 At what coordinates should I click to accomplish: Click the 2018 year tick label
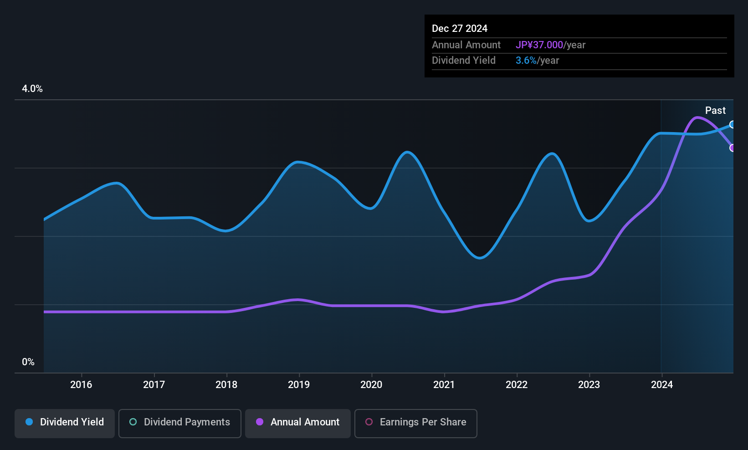[226, 385]
